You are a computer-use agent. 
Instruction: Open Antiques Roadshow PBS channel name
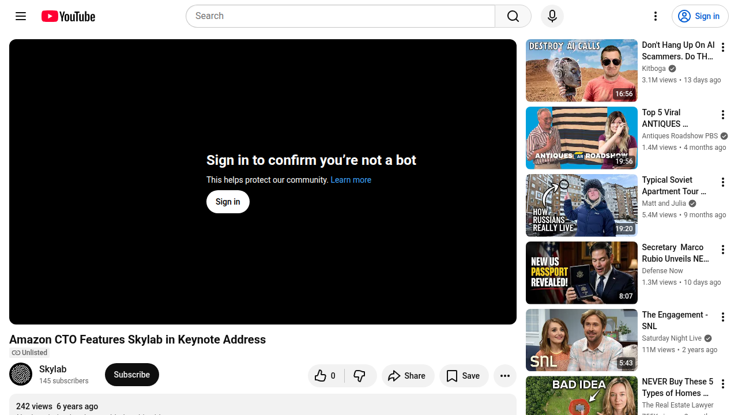pos(680,136)
